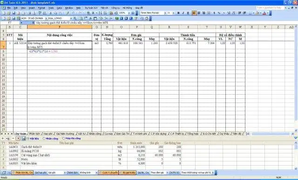Click the Format Painter brush icon
The image size is (298, 180).
[68, 13]
